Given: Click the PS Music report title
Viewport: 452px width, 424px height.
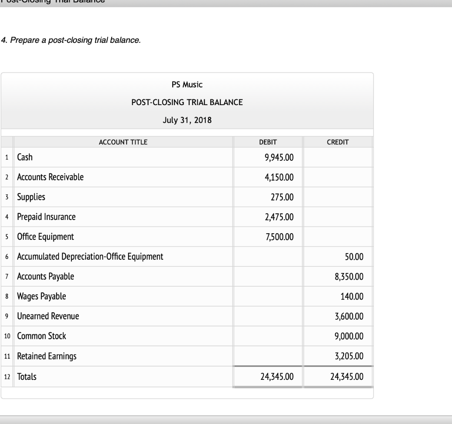Looking at the screenshot, I should point(187,84).
